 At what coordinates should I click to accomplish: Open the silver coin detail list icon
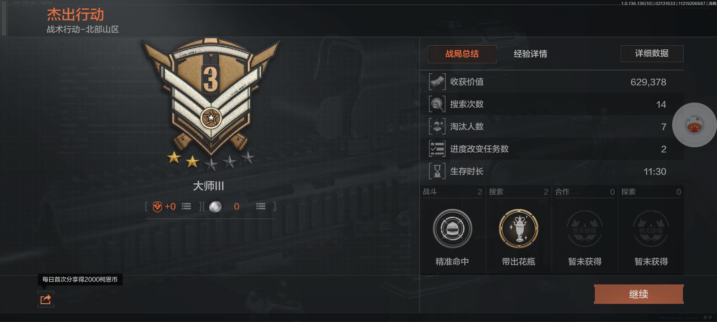pyautogui.click(x=261, y=206)
